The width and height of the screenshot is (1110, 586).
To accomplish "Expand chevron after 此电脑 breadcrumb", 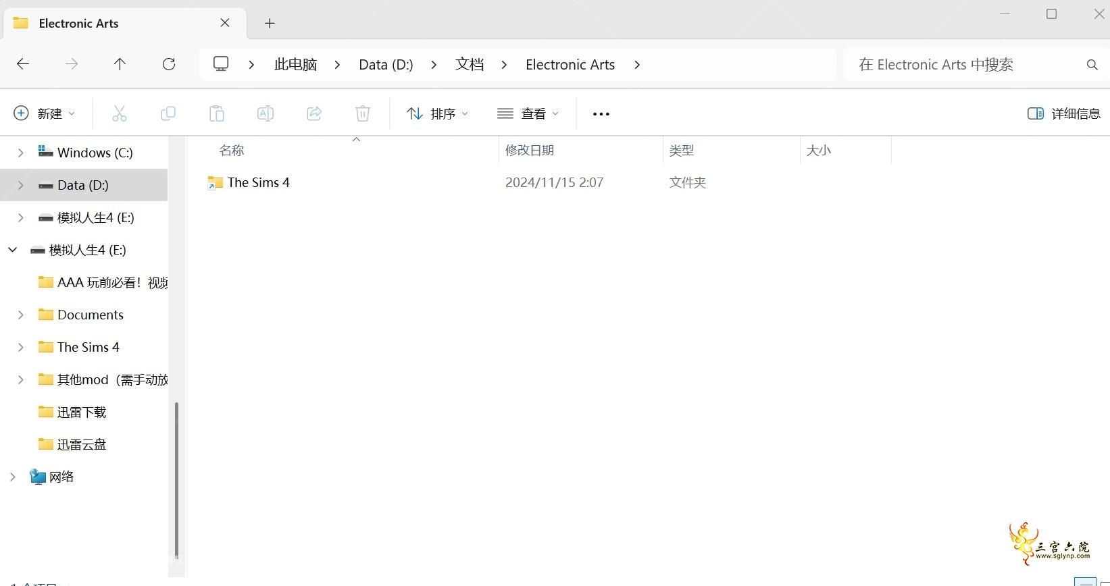I will pyautogui.click(x=337, y=65).
